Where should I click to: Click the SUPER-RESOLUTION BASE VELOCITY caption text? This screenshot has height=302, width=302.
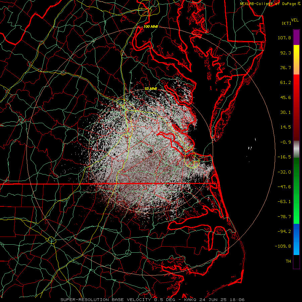(x=106, y=300)
